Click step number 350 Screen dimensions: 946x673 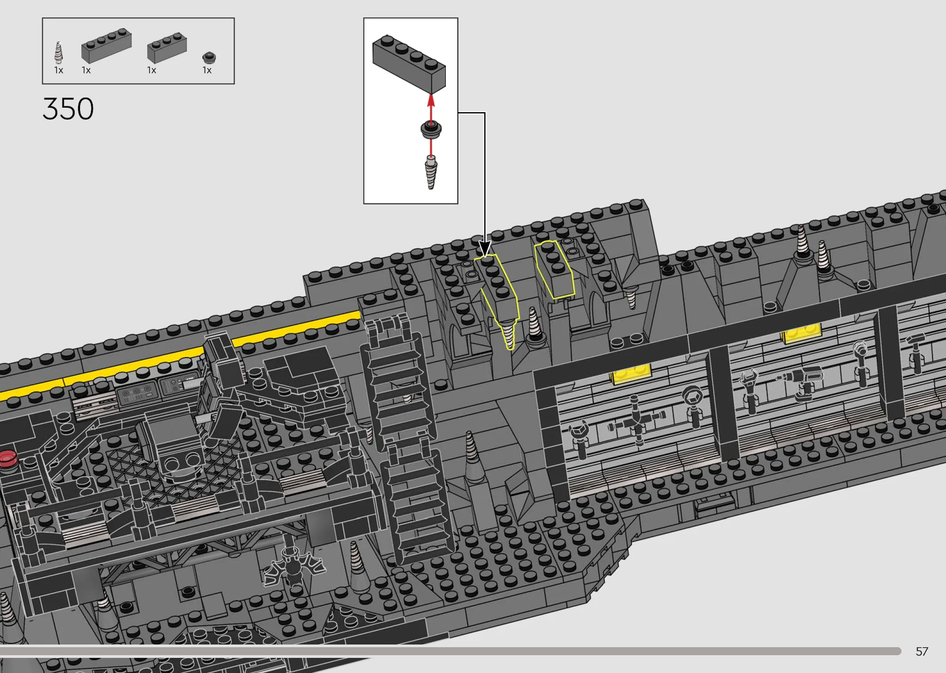(68, 109)
